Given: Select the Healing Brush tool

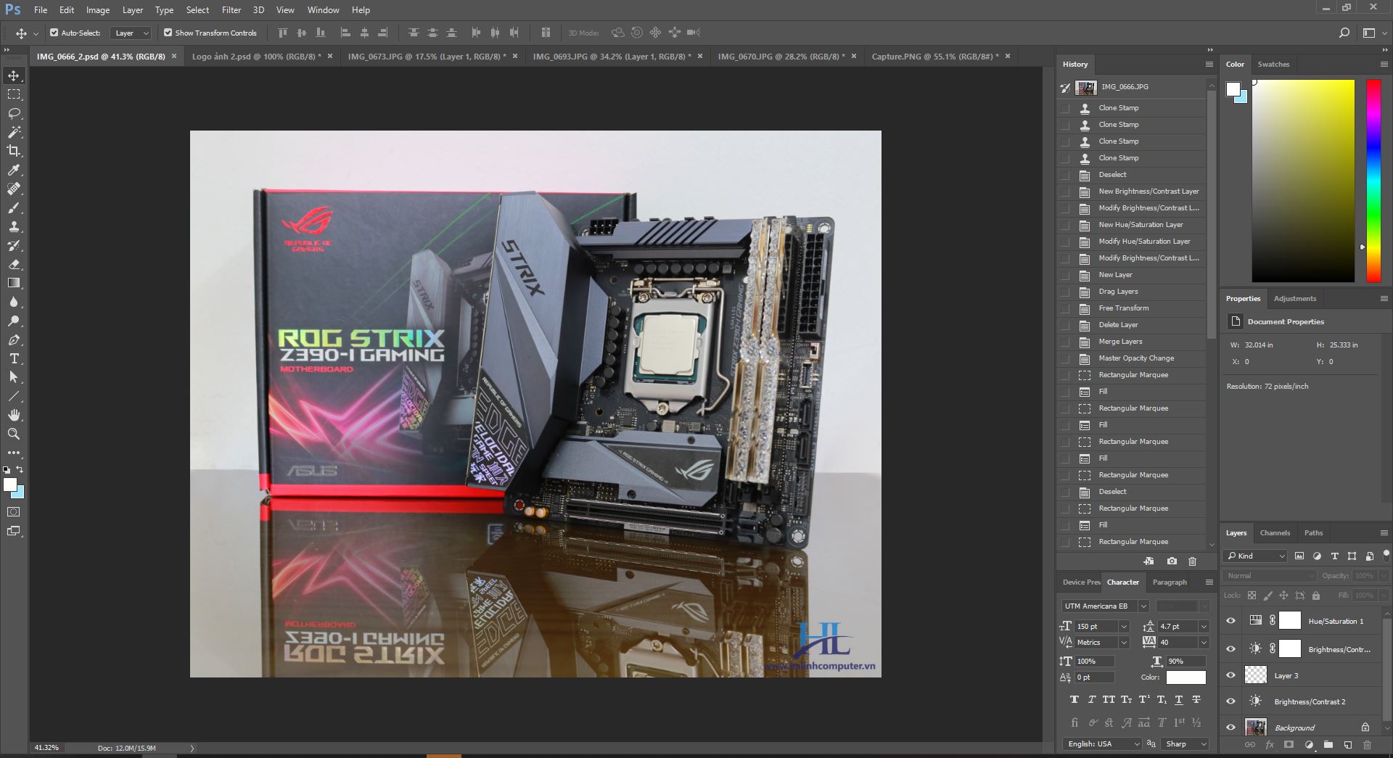Looking at the screenshot, I should pyautogui.click(x=14, y=189).
